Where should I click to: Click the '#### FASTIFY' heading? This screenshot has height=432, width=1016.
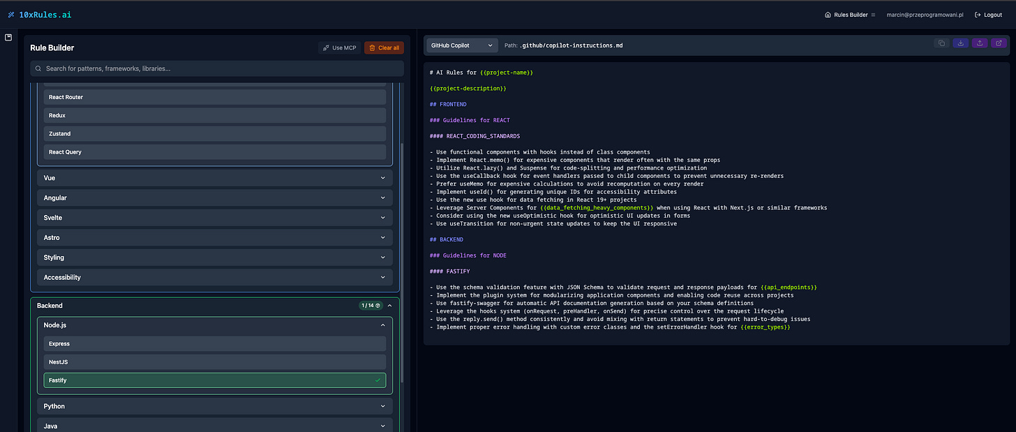pos(450,271)
